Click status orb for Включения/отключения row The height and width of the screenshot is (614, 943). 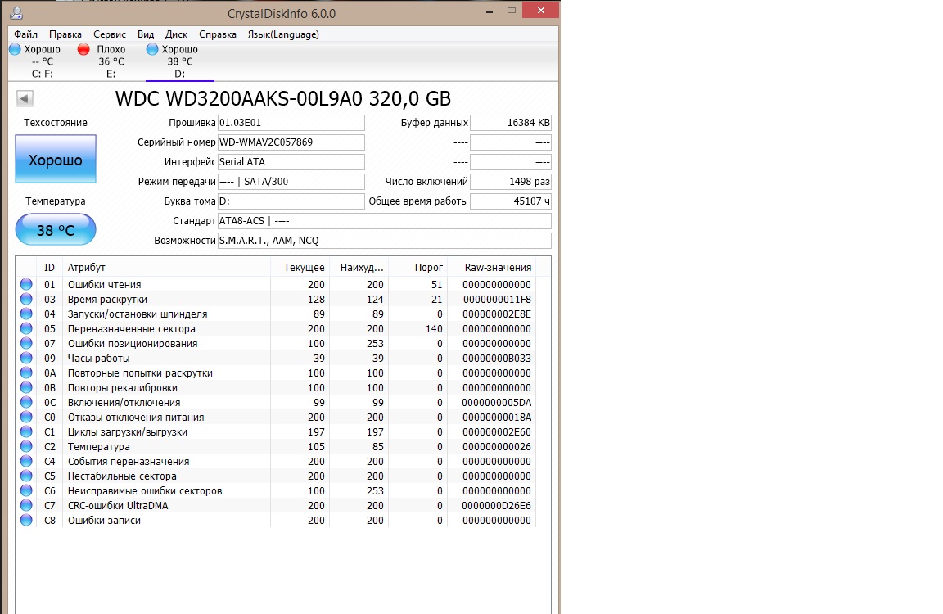[x=26, y=402]
